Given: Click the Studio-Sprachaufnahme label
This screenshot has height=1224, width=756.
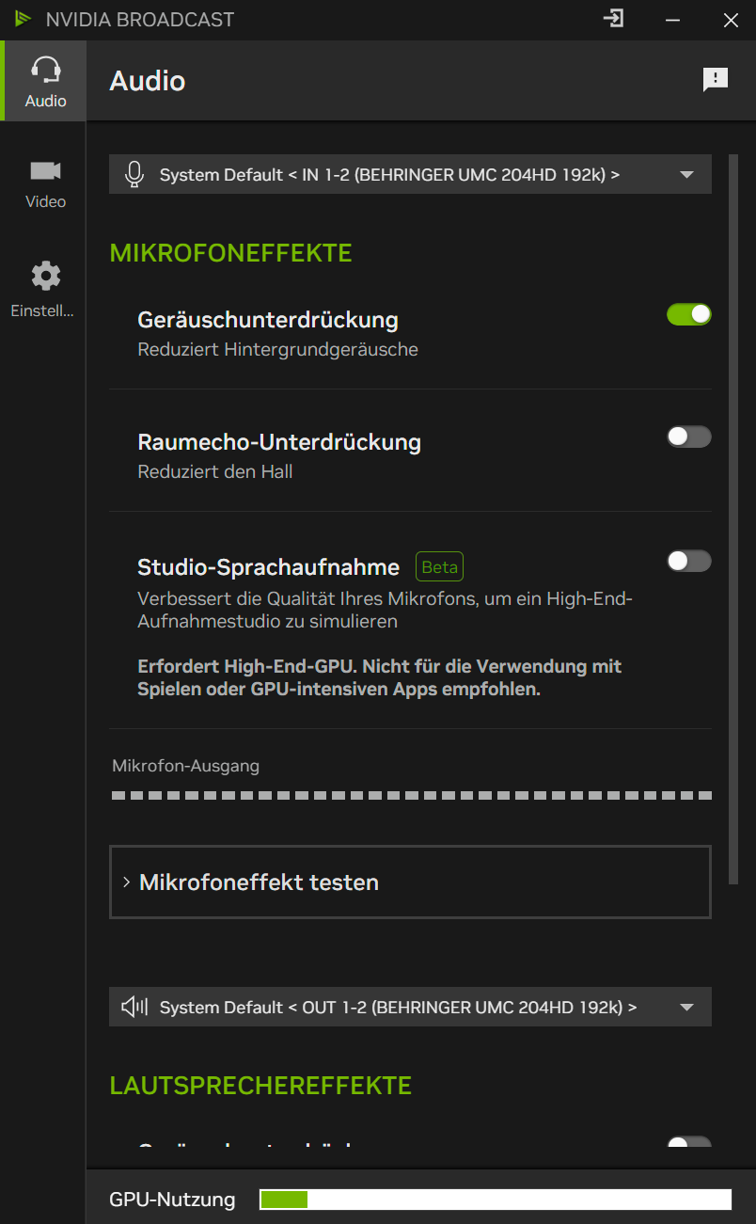Looking at the screenshot, I should click(269, 567).
